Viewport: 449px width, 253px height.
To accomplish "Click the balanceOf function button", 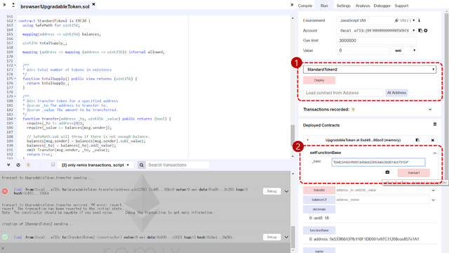I will pos(319,200).
